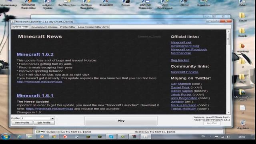The height and width of the screenshot is (144, 256).
Task: Select the Java launcher taskbar icon
Action: (x=146, y=137)
